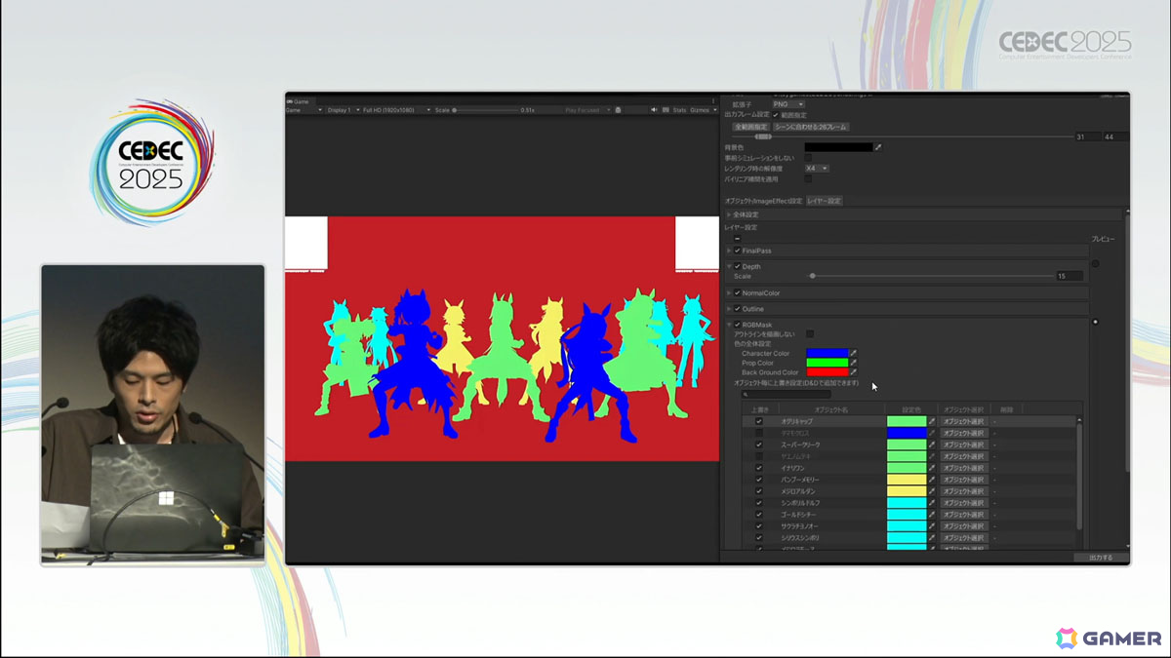Click eyedropper in イナリワン row
Image resolution: width=1171 pixels, height=658 pixels.
tap(932, 468)
